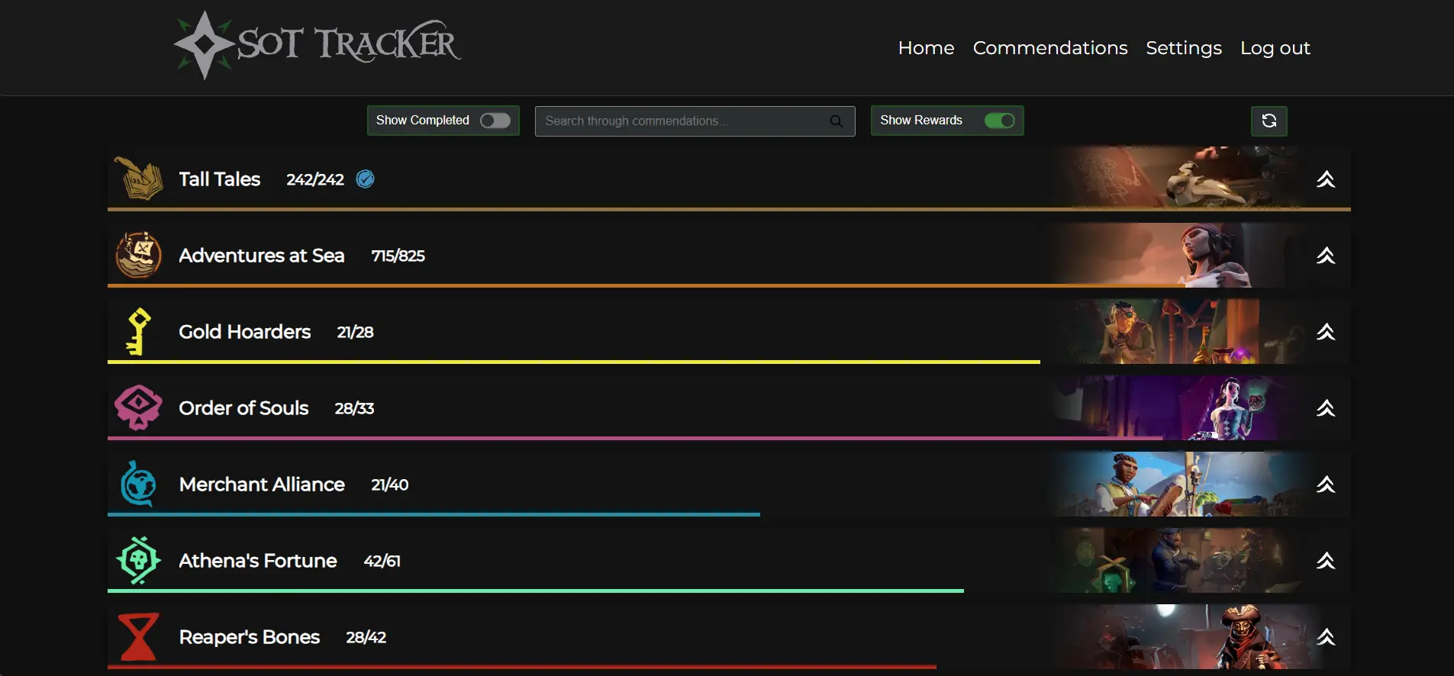Collapse the Tall Tales section chevron
Screen dimensions: 1454x676
(1326, 179)
